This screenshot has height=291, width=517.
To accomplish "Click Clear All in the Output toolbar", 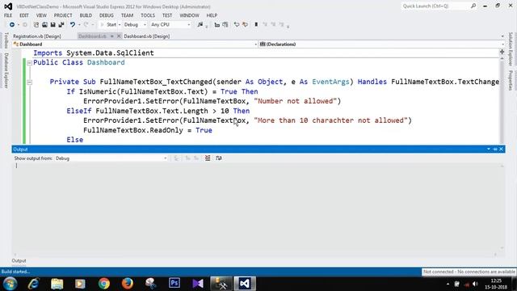I will click(208, 158).
